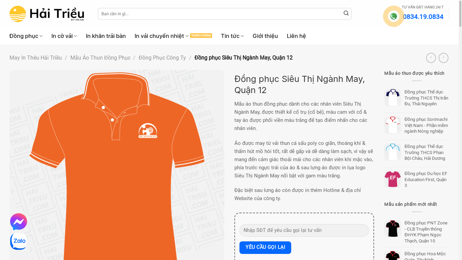
Task: Click the orange polo shirt image
Action: click(x=117, y=165)
